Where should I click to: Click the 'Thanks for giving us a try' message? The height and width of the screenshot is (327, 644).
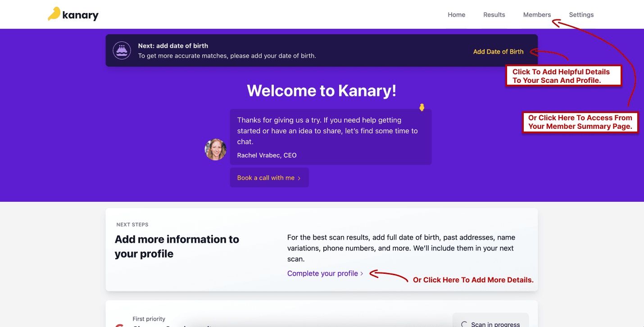tap(327, 131)
